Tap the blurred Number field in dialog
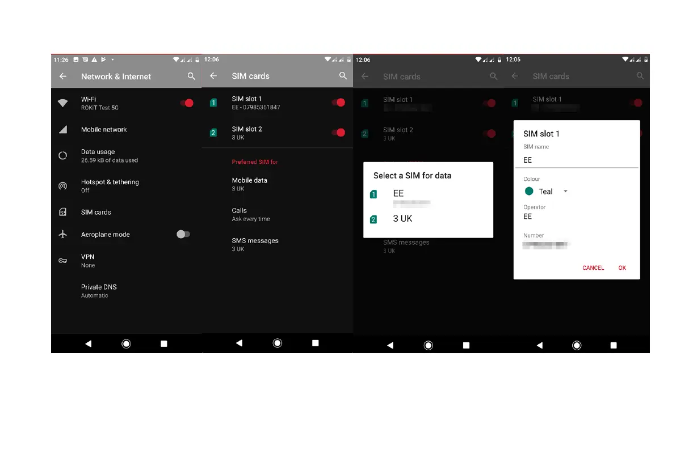 coord(546,245)
